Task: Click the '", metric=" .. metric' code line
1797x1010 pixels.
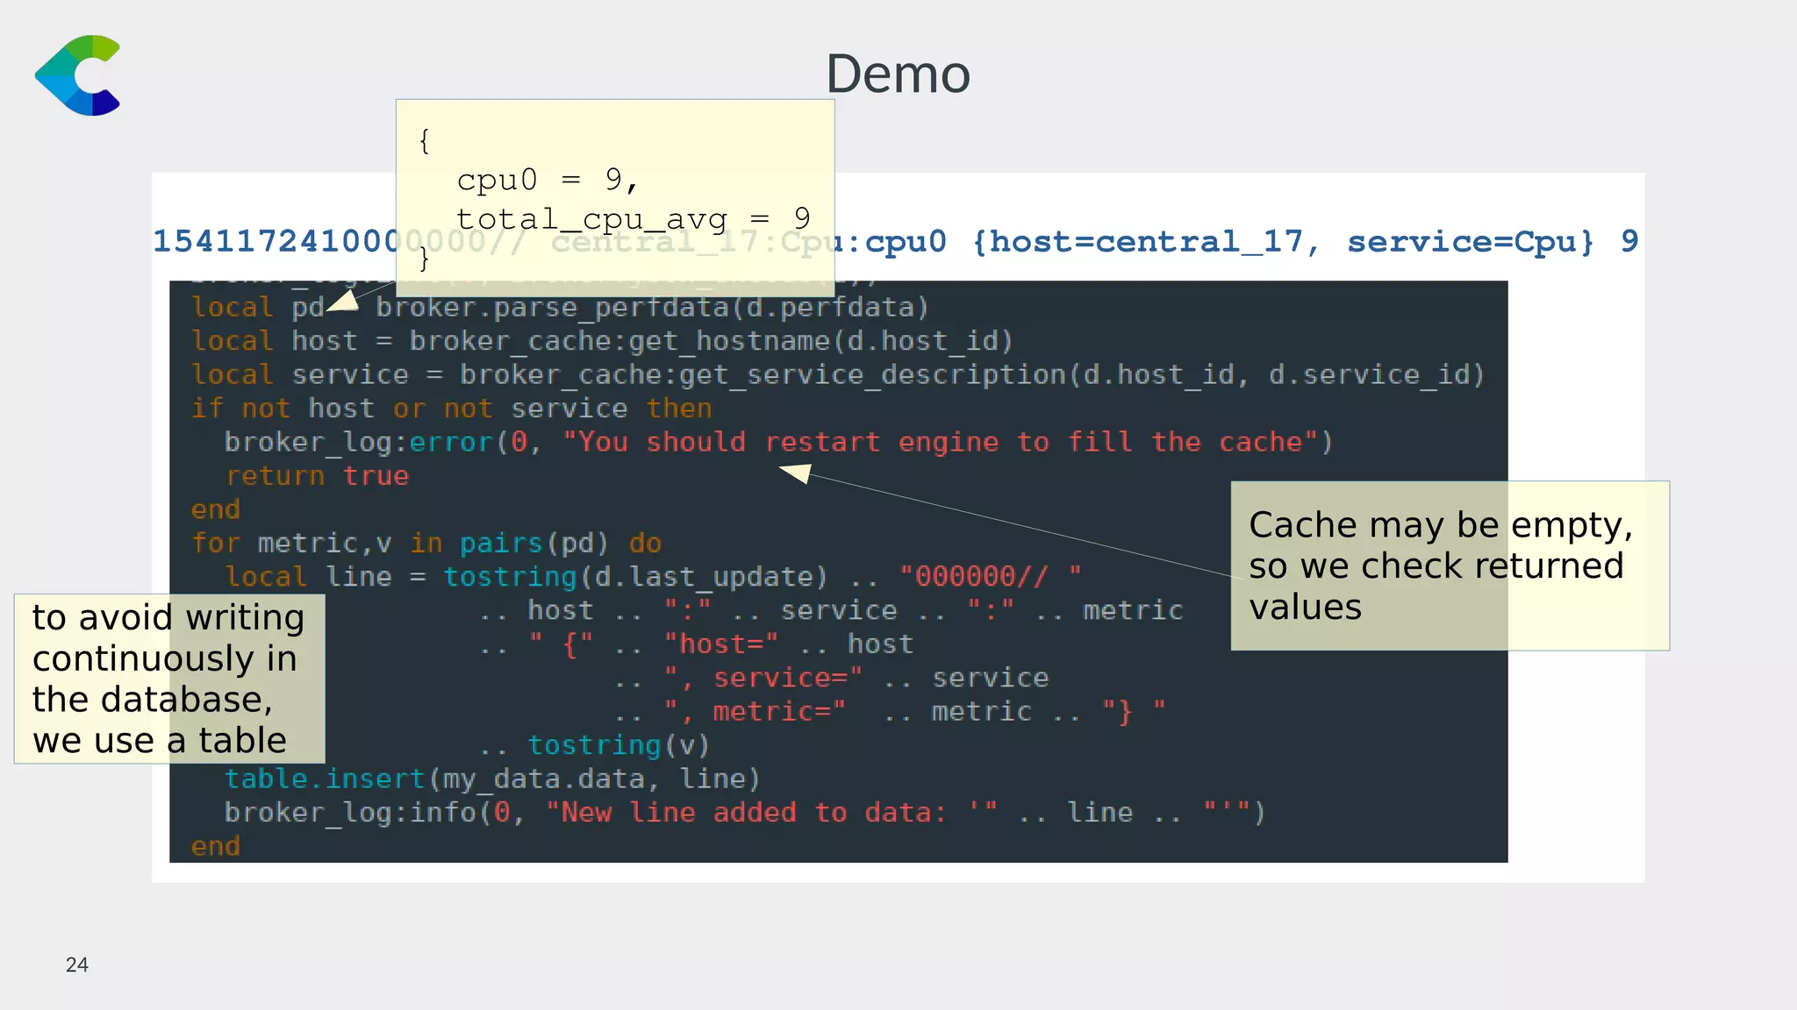Action: coord(890,712)
